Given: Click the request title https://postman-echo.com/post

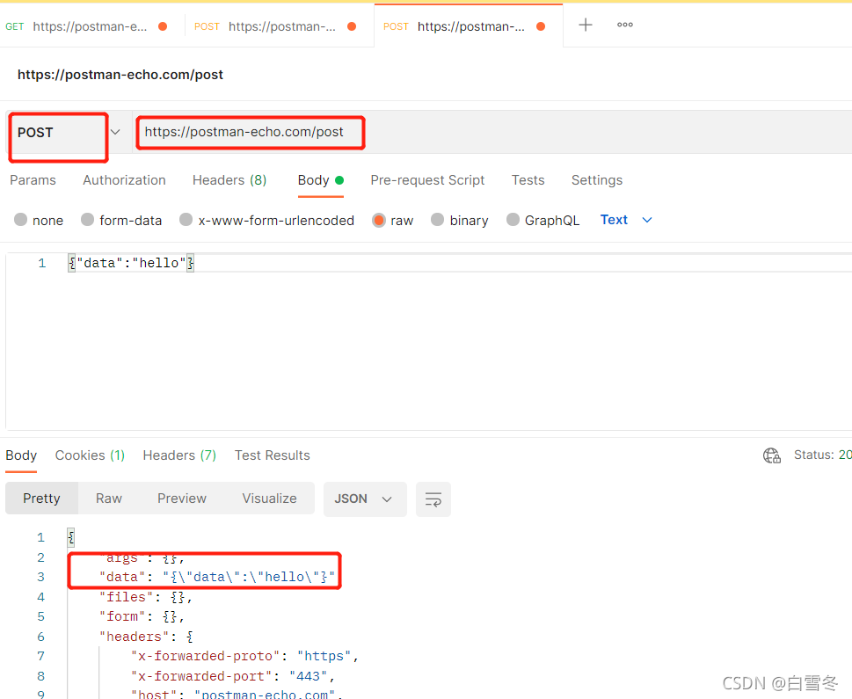Looking at the screenshot, I should pos(120,75).
